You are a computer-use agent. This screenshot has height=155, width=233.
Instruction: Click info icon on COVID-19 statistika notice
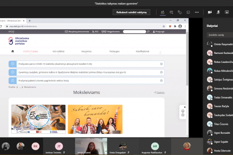[x=13, y=64]
